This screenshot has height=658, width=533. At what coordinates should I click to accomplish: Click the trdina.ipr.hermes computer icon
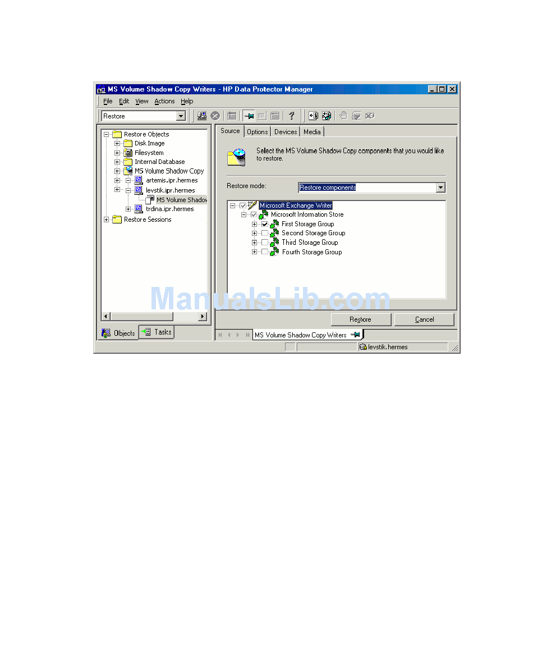139,208
